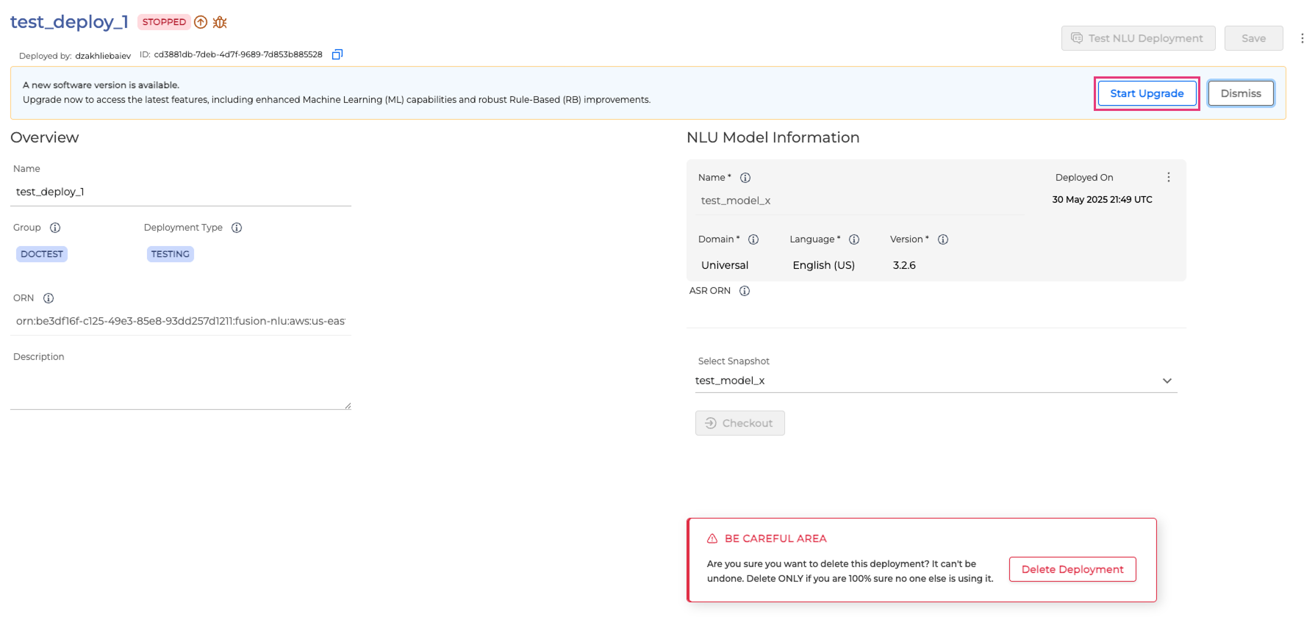The image size is (1315, 628).
Task: Open NLU model card three-dot menu
Action: click(1168, 177)
